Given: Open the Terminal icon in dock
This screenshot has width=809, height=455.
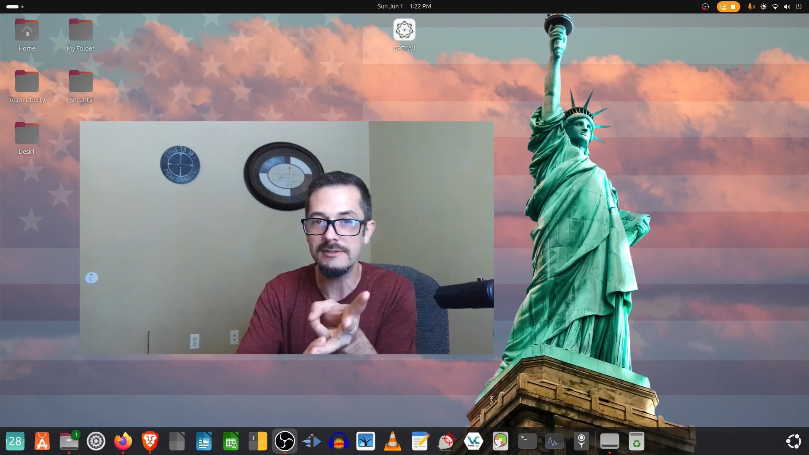Looking at the screenshot, I should (x=527, y=442).
